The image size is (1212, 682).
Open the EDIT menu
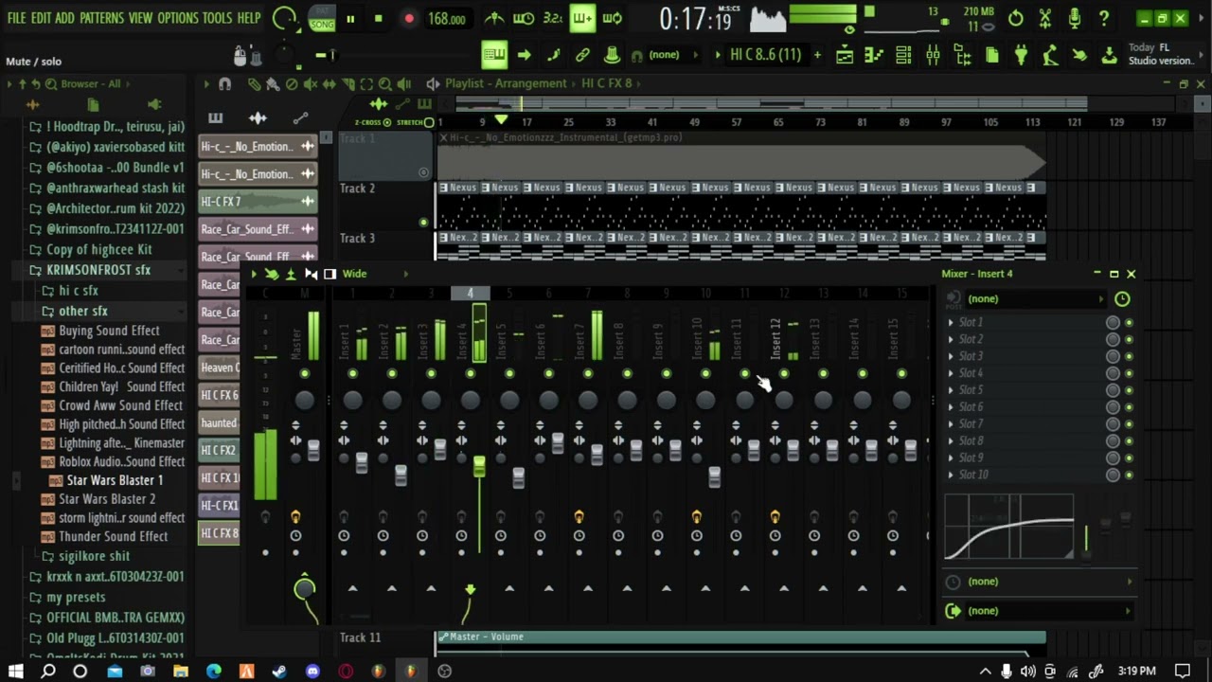[x=41, y=18]
